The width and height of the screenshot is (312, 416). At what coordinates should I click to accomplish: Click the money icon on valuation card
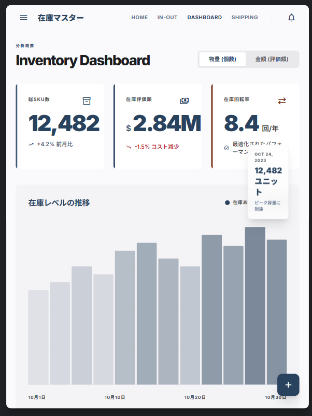[184, 101]
